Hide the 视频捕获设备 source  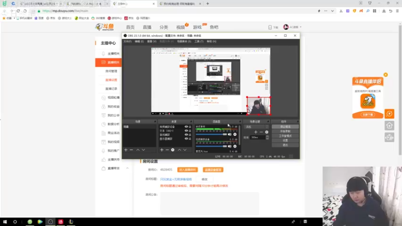click(x=186, y=127)
